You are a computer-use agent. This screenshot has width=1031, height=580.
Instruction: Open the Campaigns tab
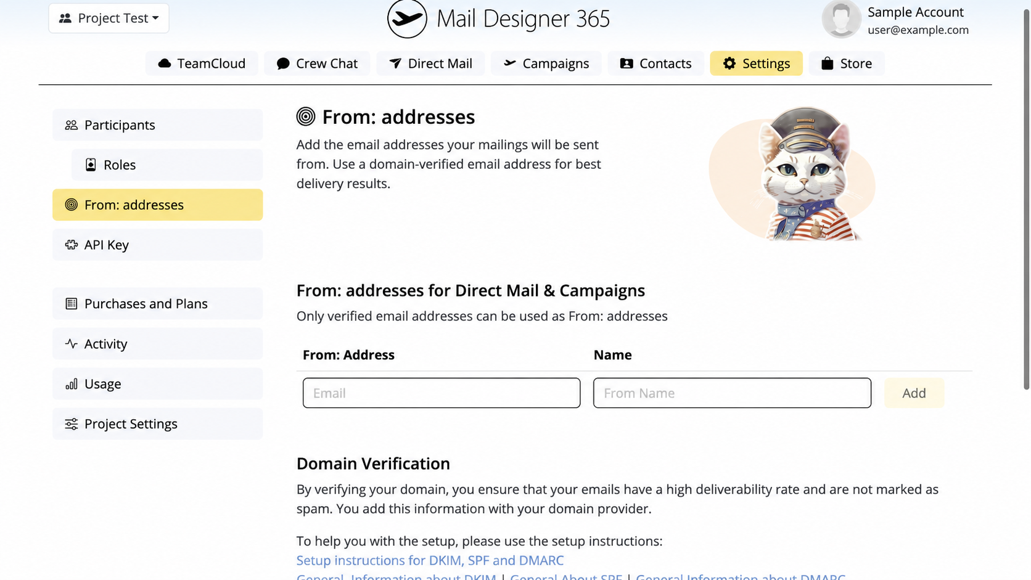pos(546,63)
